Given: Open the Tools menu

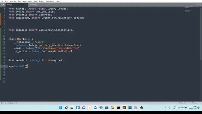Looking at the screenshot, I should (35, 1).
